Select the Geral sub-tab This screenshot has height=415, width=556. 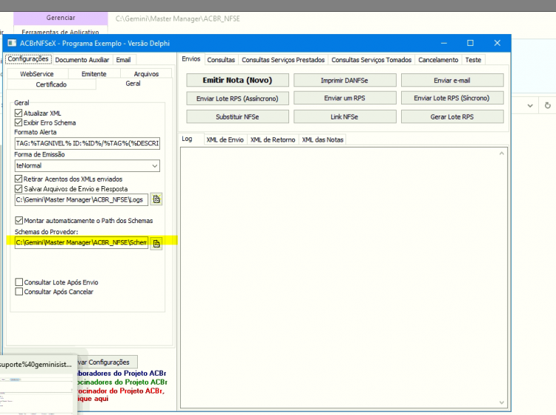[133, 84]
